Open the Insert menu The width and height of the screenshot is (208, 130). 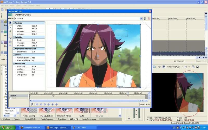pyautogui.click(x=18, y=6)
